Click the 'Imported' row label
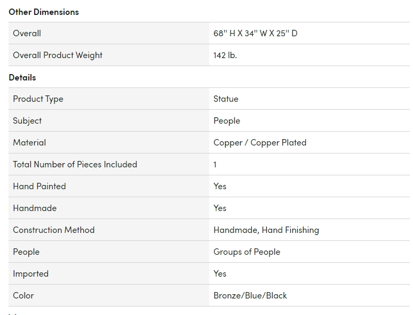 30,273
